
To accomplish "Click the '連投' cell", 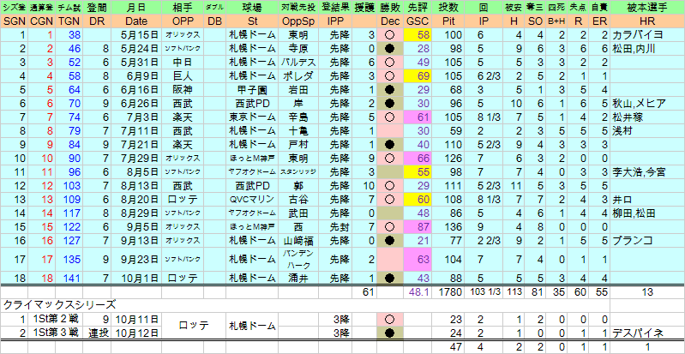I will (97, 333).
